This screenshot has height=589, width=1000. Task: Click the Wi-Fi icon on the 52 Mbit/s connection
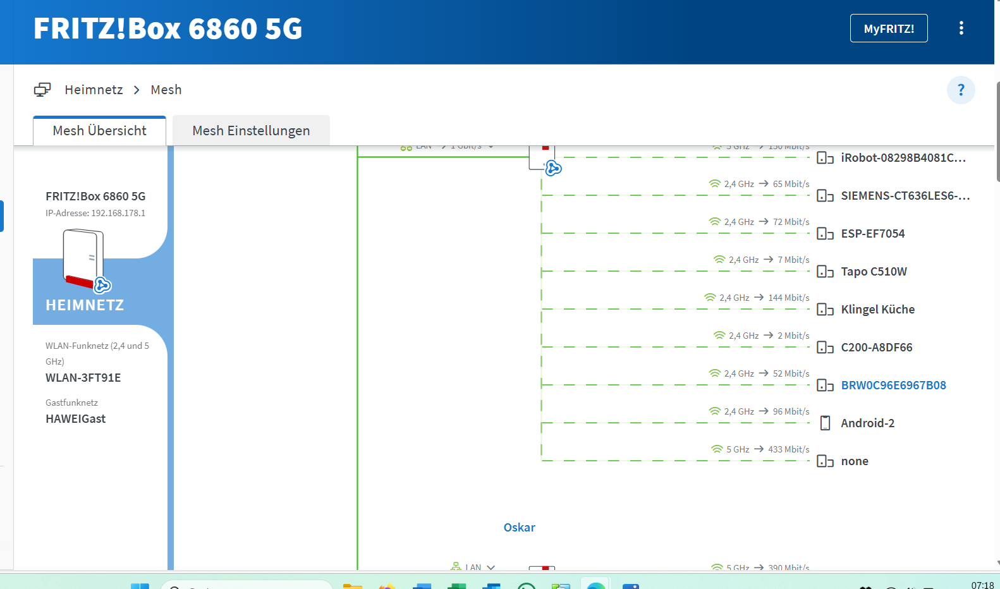click(715, 373)
